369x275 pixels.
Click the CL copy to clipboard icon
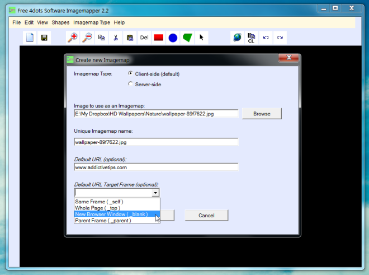(x=252, y=38)
